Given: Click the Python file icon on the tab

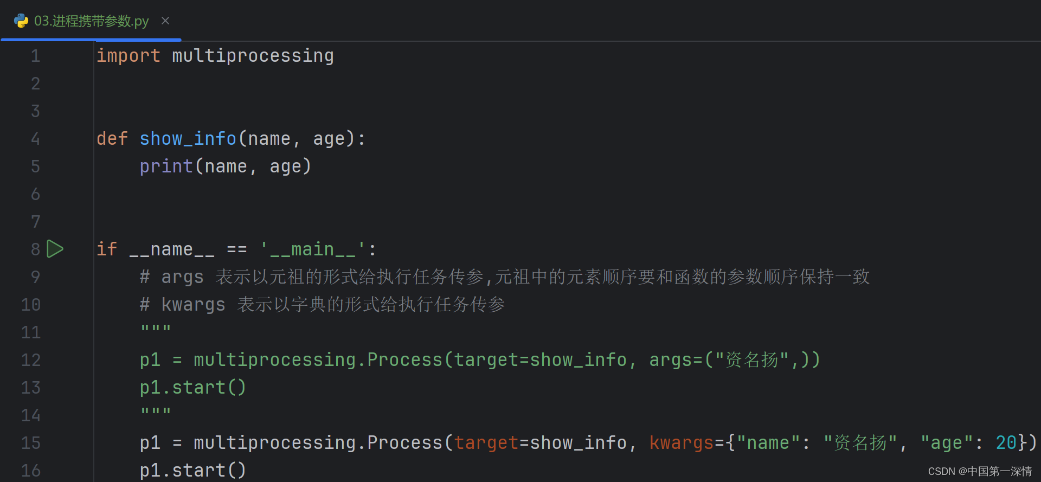Looking at the screenshot, I should click(x=21, y=21).
